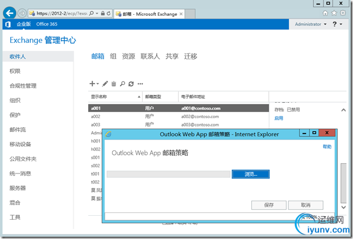Select the 邮箱 tab

(x=98, y=56)
